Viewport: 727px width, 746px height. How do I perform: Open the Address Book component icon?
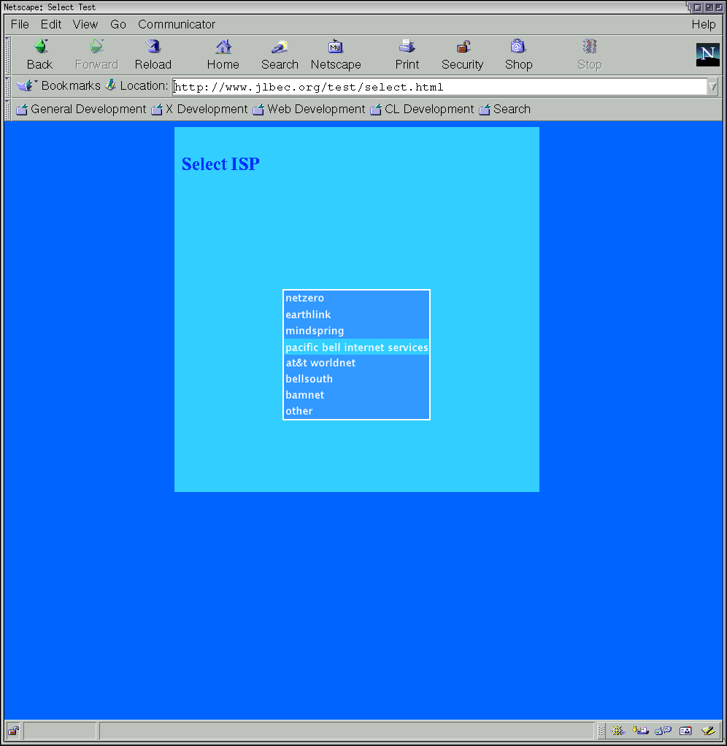point(685,730)
